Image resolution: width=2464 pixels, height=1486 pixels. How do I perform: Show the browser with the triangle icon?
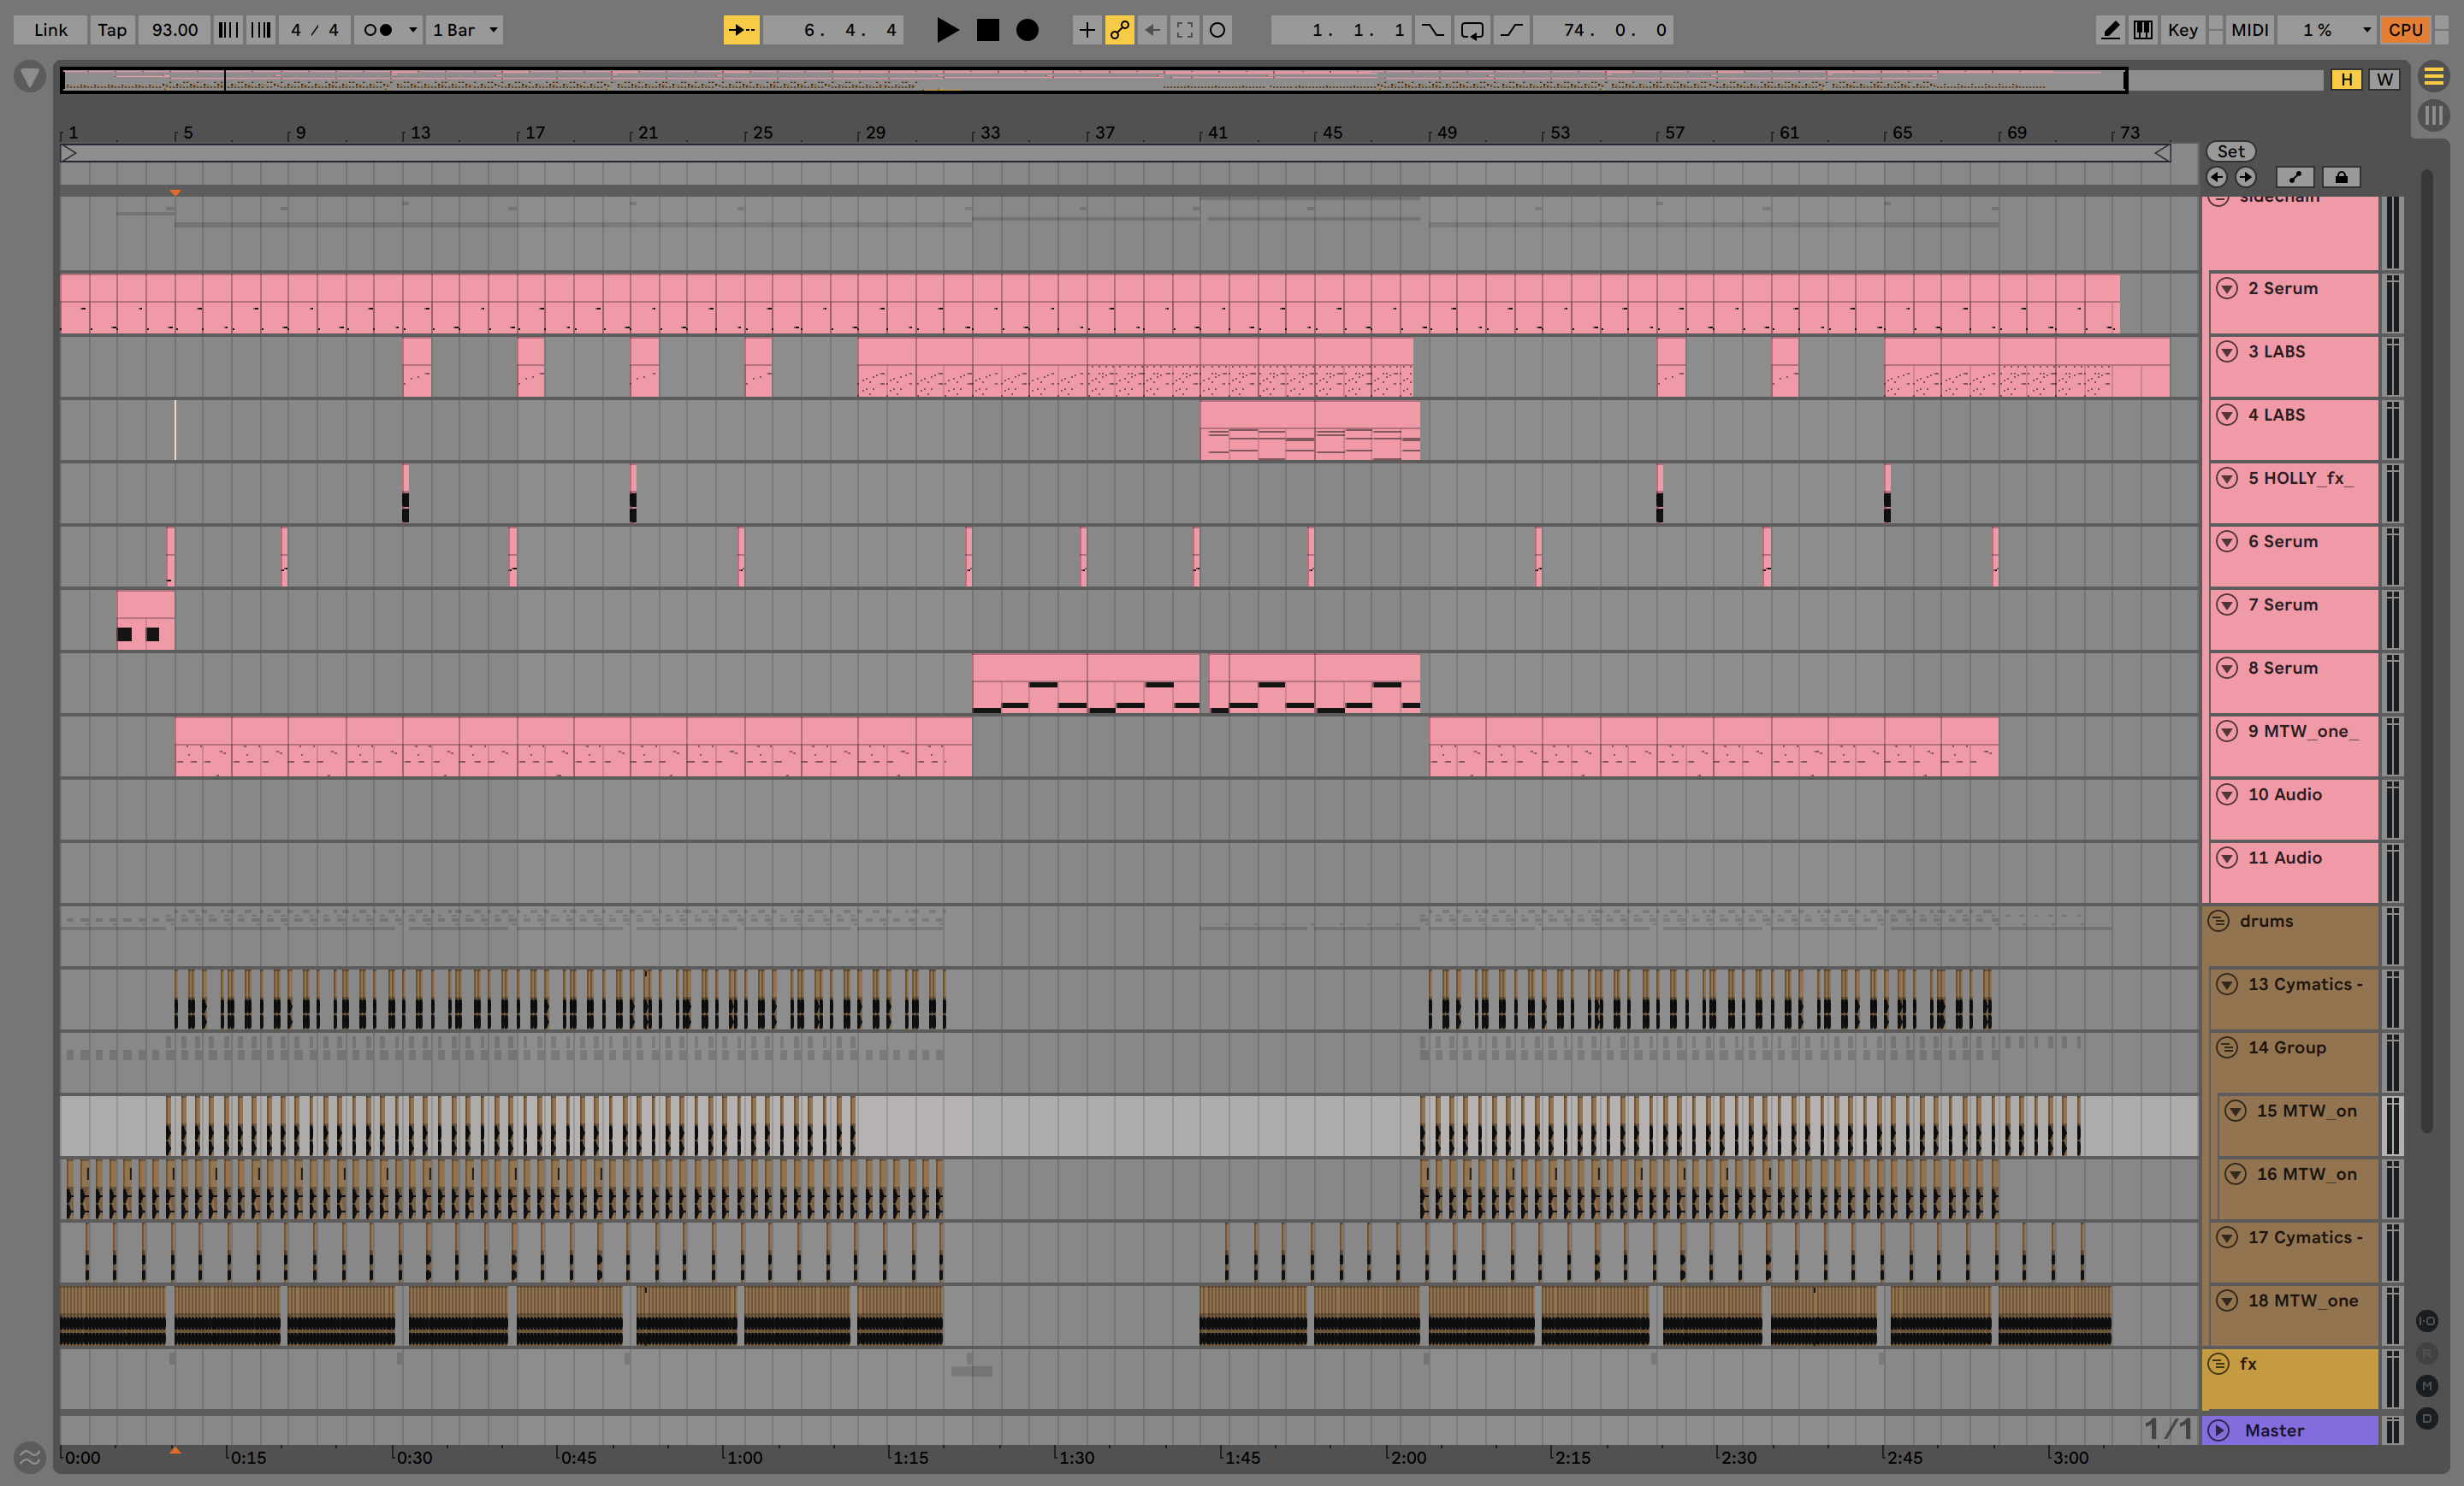[x=30, y=77]
